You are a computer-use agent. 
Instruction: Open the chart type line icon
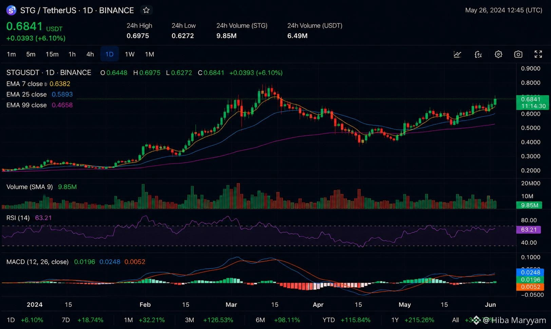pyautogui.click(x=457, y=54)
